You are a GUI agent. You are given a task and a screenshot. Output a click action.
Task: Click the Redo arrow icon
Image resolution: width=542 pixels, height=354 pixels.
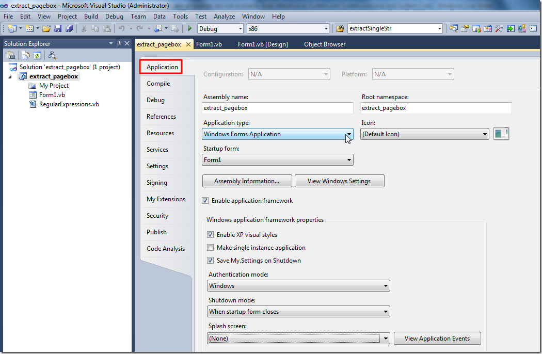click(x=140, y=28)
